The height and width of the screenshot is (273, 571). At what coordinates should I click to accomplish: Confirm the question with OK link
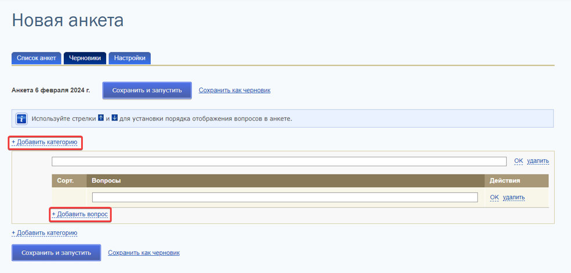(494, 197)
